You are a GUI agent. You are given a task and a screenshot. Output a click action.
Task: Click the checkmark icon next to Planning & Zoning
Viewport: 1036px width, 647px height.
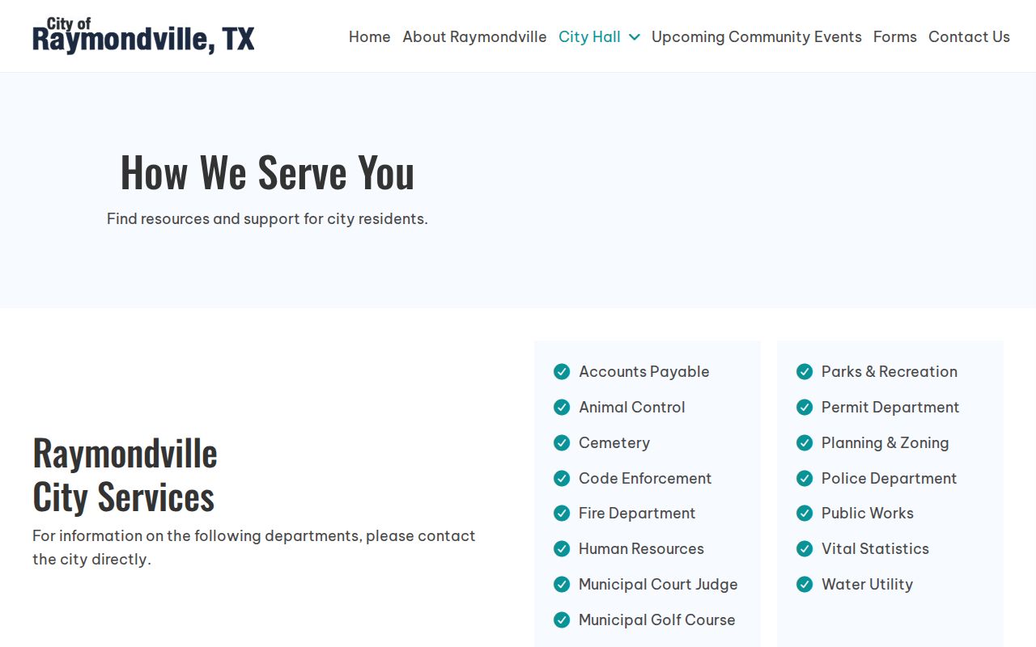point(805,442)
